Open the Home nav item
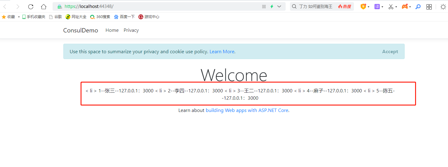This screenshot has width=448, height=167. [112, 30]
